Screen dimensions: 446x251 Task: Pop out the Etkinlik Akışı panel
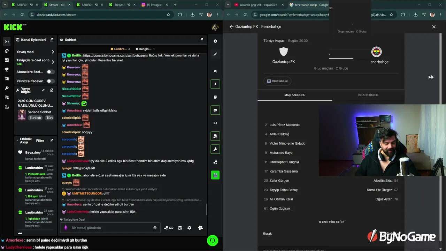52,140
